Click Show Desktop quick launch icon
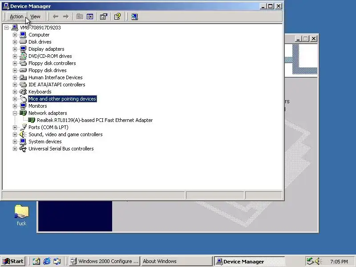 point(36,261)
